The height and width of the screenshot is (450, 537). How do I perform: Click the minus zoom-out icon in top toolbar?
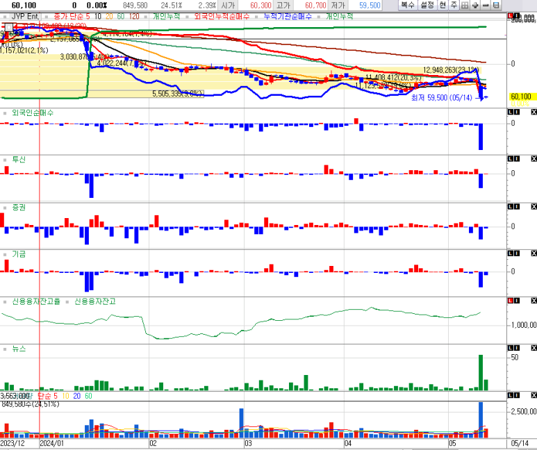coord(486,5)
